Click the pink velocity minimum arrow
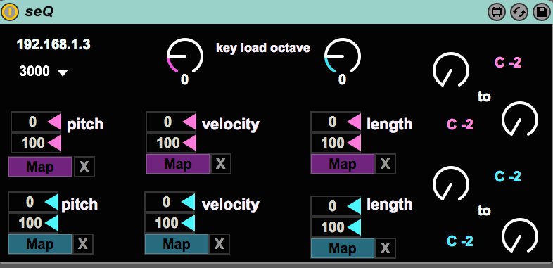 point(189,122)
